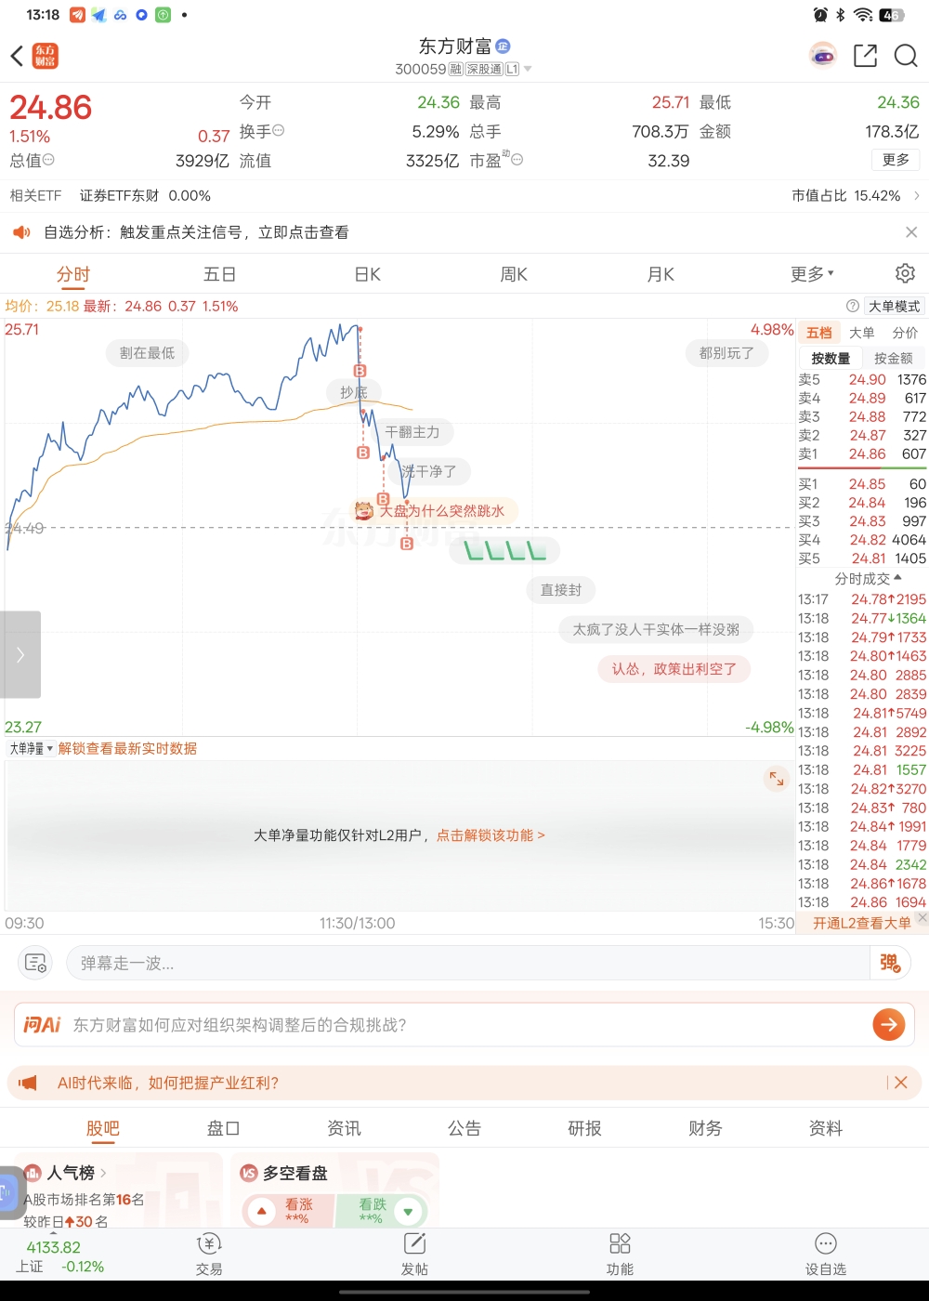Open the search magnifier icon

(906, 56)
